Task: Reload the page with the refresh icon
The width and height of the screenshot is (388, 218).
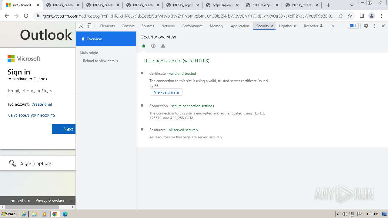Action: click(x=26, y=16)
